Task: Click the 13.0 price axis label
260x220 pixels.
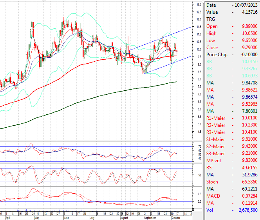Action: coord(199,5)
